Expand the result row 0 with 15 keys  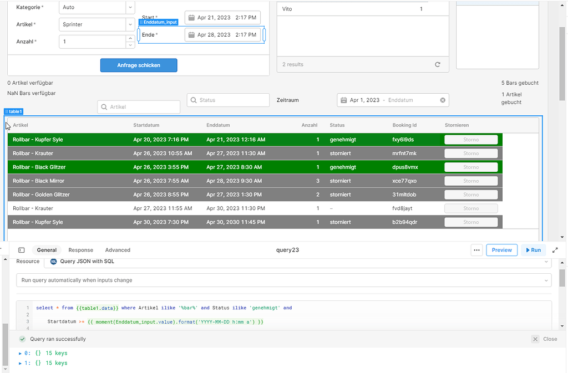click(20, 352)
